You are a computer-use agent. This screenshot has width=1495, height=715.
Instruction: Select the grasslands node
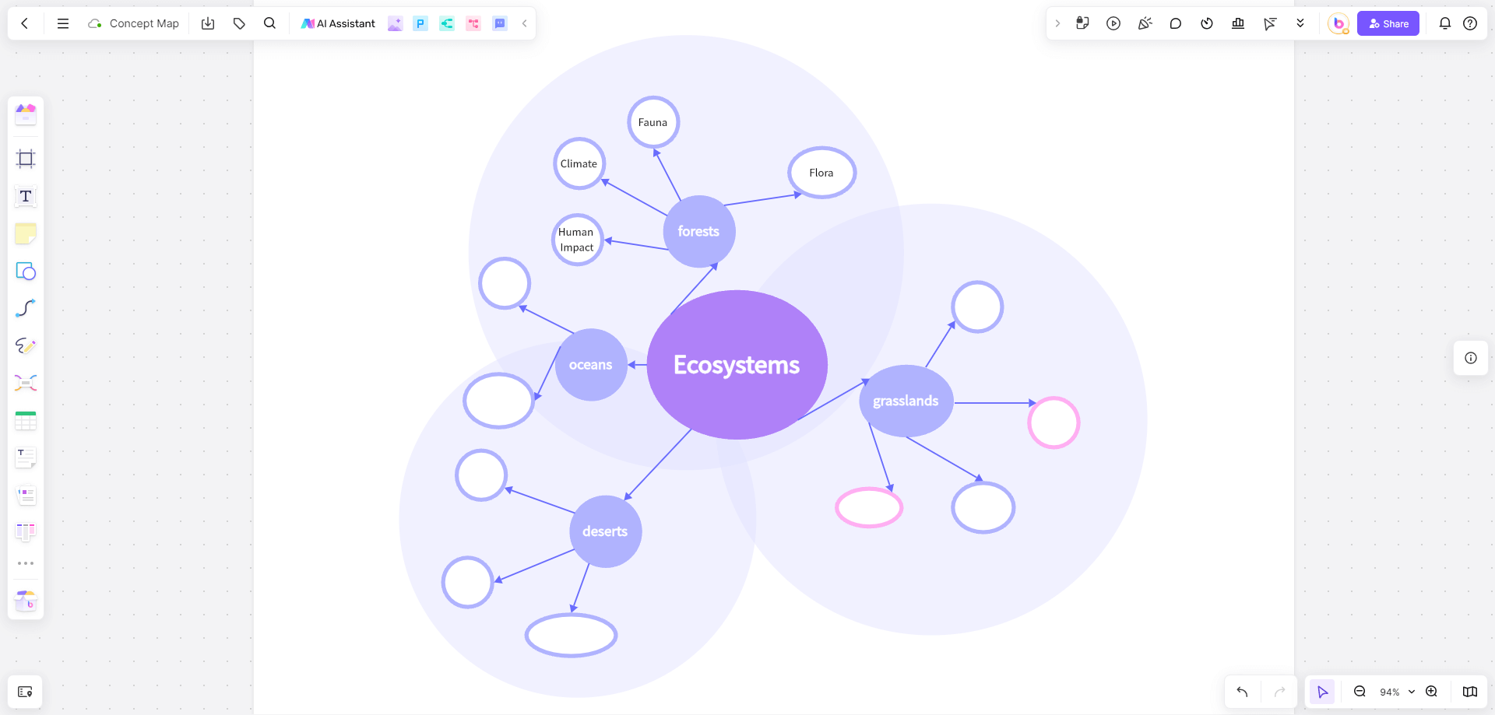(x=906, y=401)
